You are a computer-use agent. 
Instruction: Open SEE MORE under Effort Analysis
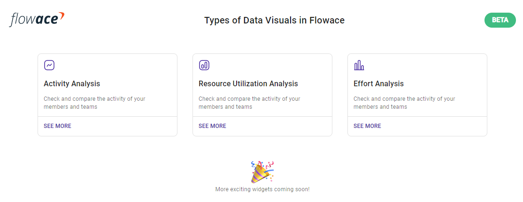coord(367,126)
